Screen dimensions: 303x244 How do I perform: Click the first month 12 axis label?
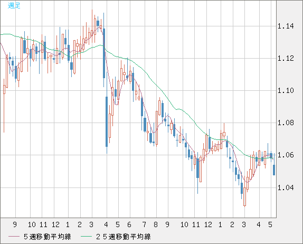pyautogui.click(x=55, y=224)
